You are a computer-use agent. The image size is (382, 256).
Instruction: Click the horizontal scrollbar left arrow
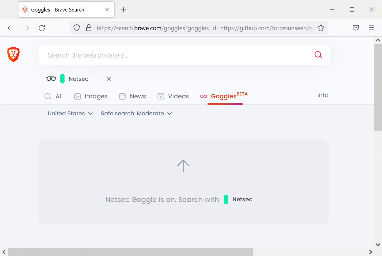click(x=3, y=252)
